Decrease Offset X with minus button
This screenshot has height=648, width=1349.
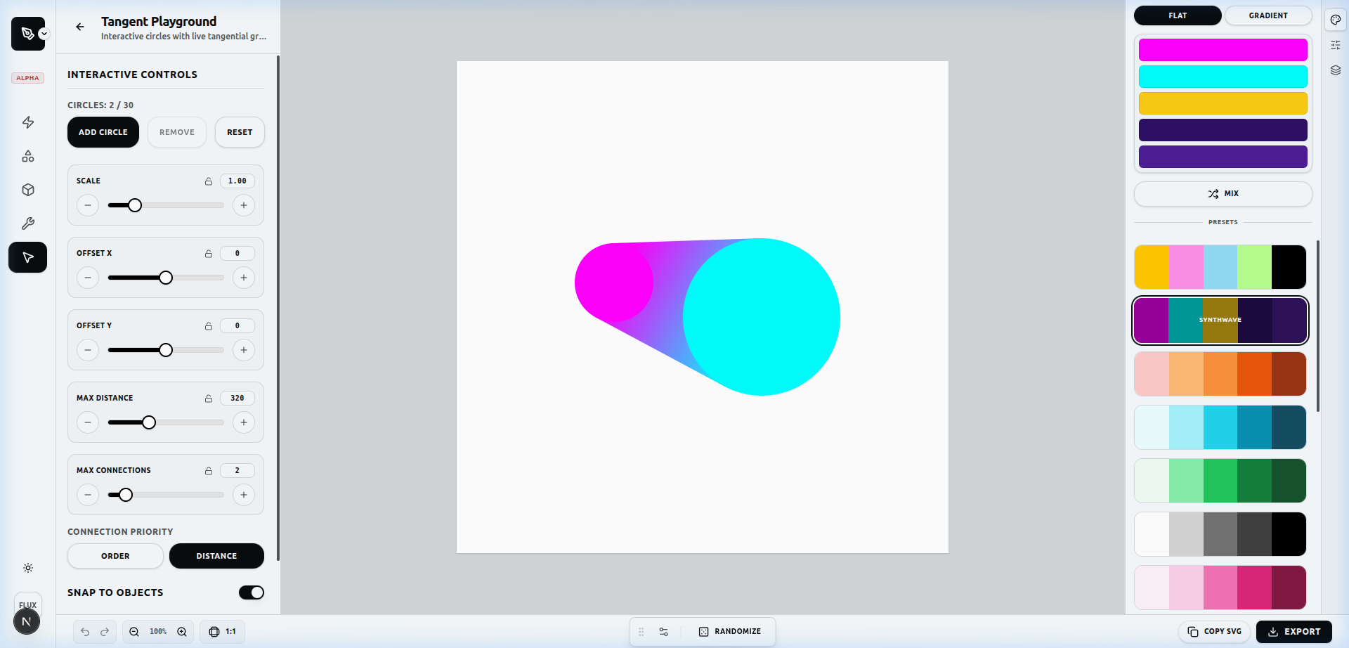point(88,278)
